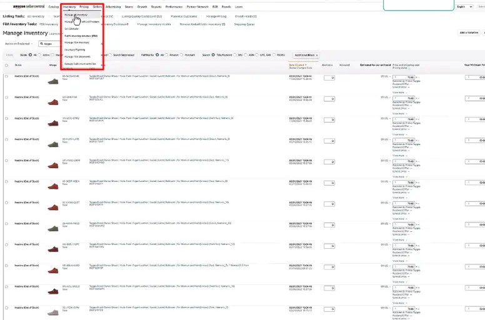Sort by Date Created column header
This screenshot has height=320, width=485.
click(x=297, y=65)
